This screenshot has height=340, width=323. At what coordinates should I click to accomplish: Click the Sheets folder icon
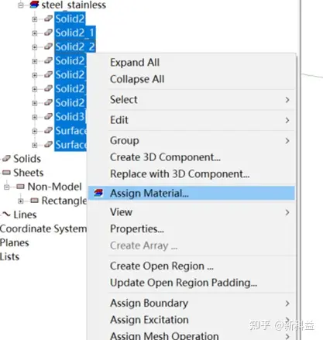click(6, 173)
